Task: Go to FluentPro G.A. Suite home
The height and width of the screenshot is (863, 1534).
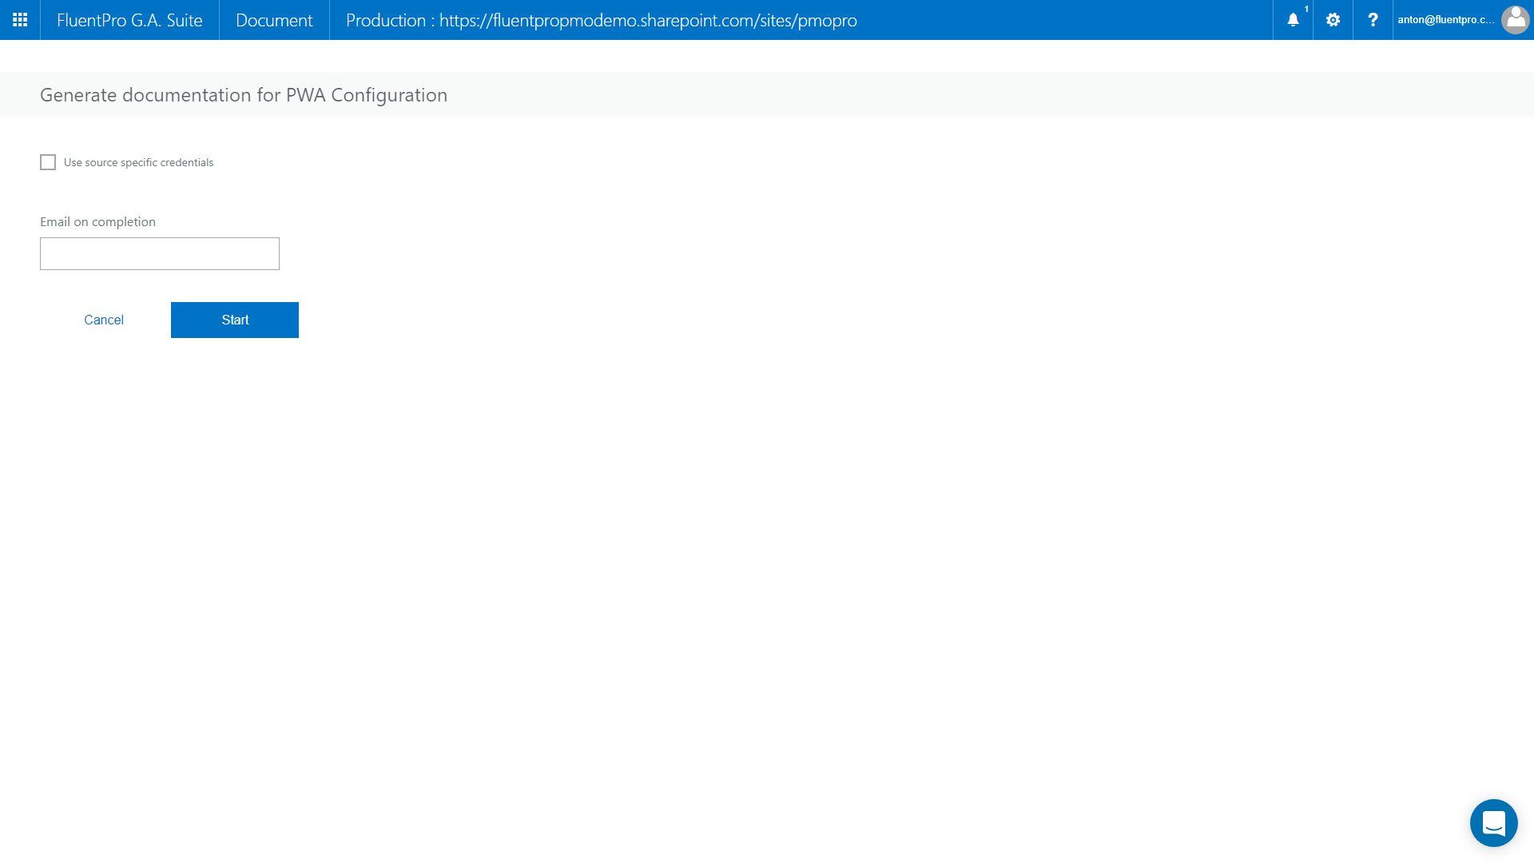Action: [129, 20]
